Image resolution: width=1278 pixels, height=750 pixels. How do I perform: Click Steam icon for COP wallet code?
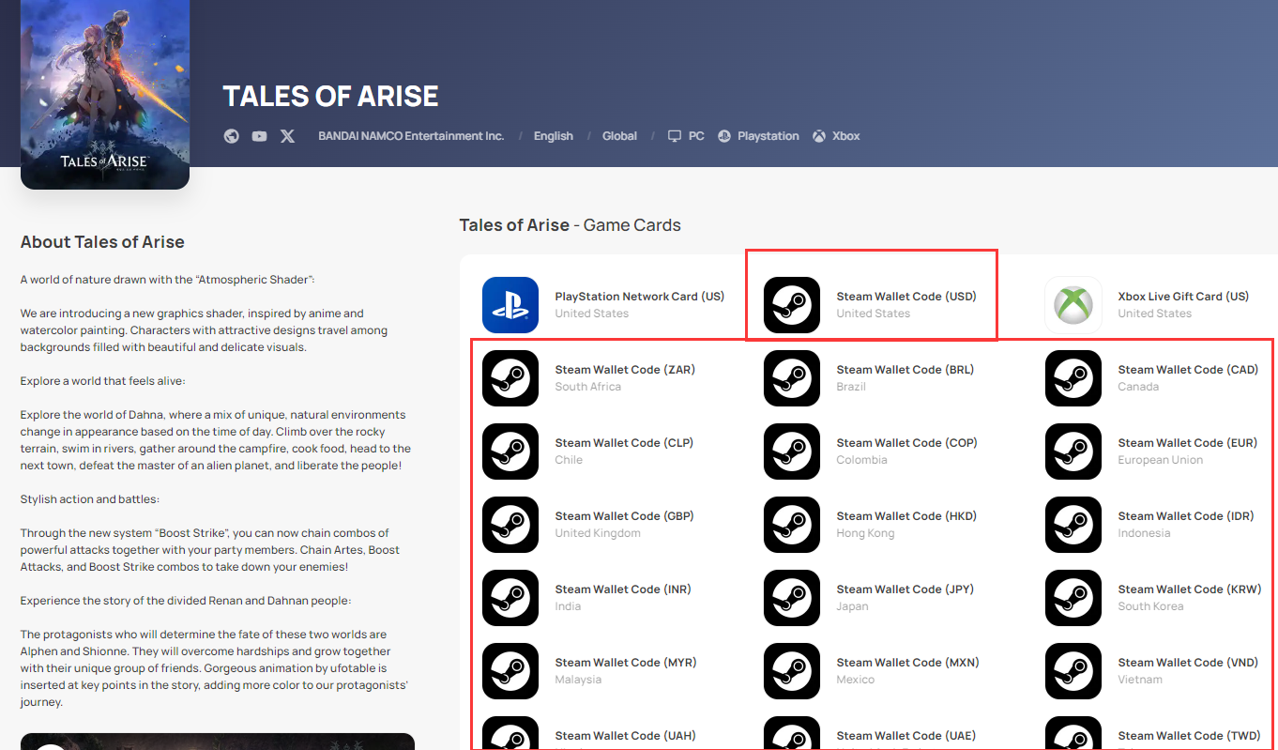pyautogui.click(x=792, y=452)
